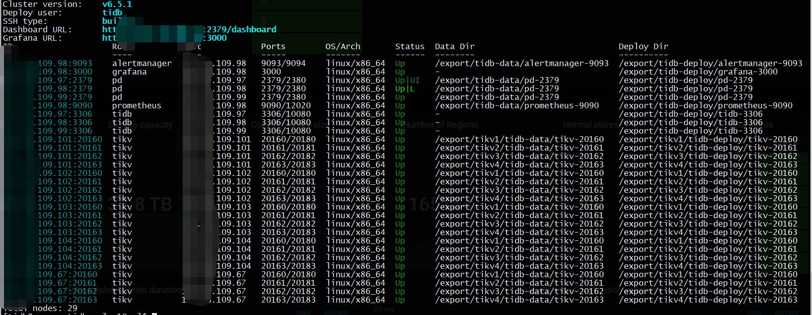
Task: Click the cluster version value v6.5.1
Action: [x=117, y=4]
